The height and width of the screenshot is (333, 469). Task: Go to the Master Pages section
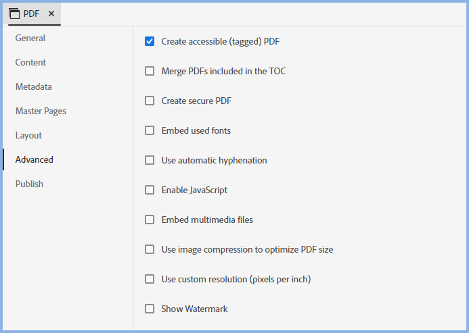[x=41, y=111]
